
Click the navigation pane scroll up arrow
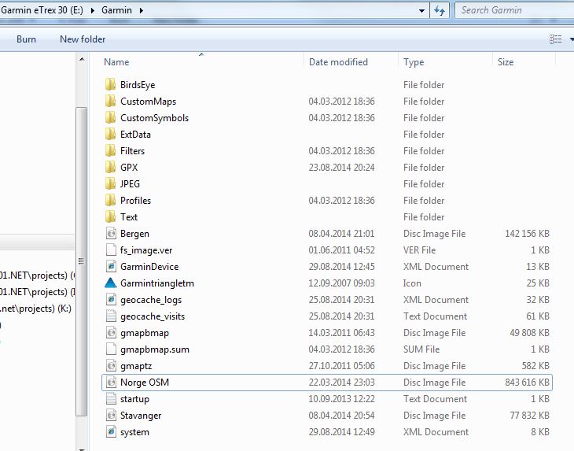point(82,59)
